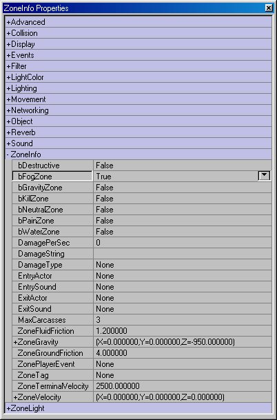Click the empty DamageString value field

[183, 254]
